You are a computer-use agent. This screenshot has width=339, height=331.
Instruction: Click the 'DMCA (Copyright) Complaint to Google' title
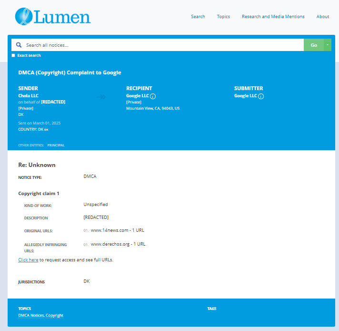coord(70,72)
